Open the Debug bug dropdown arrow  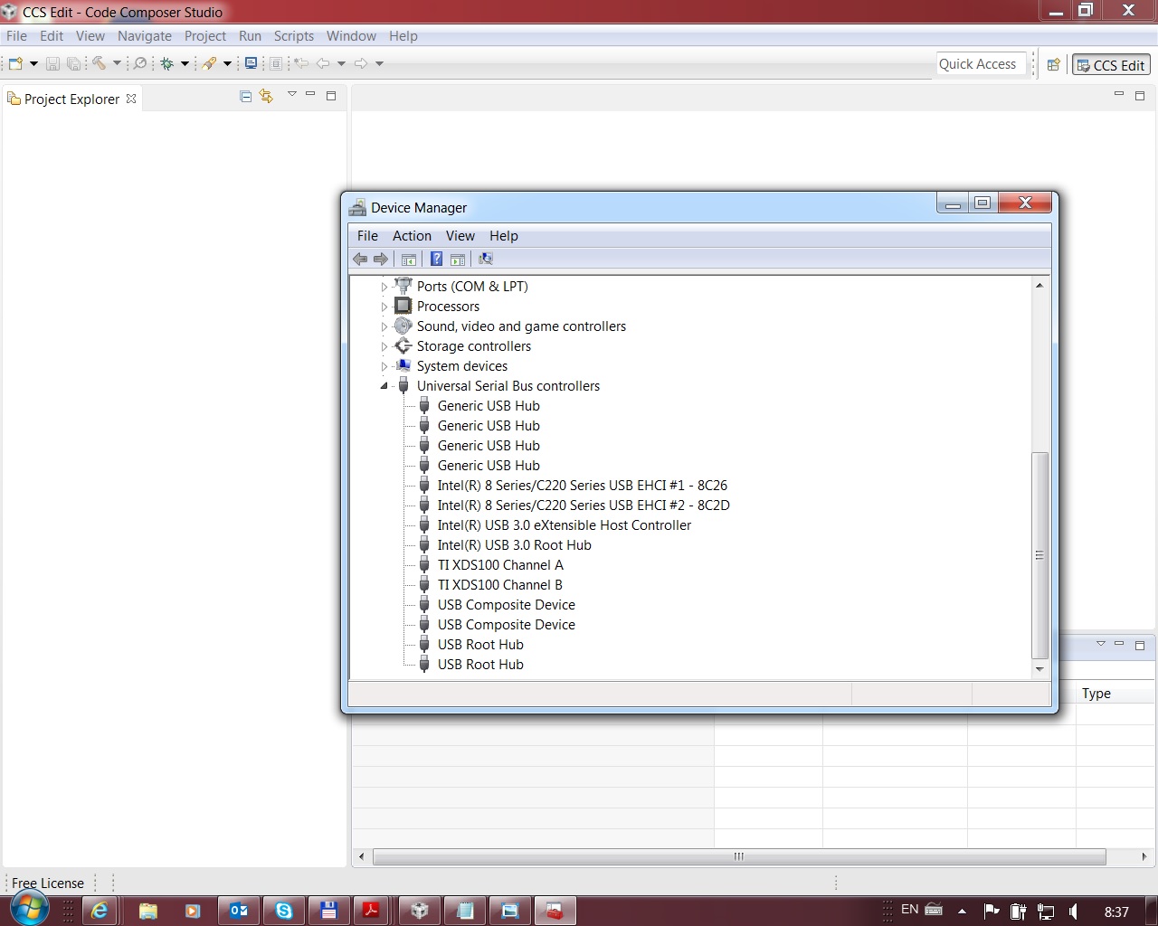(x=185, y=63)
